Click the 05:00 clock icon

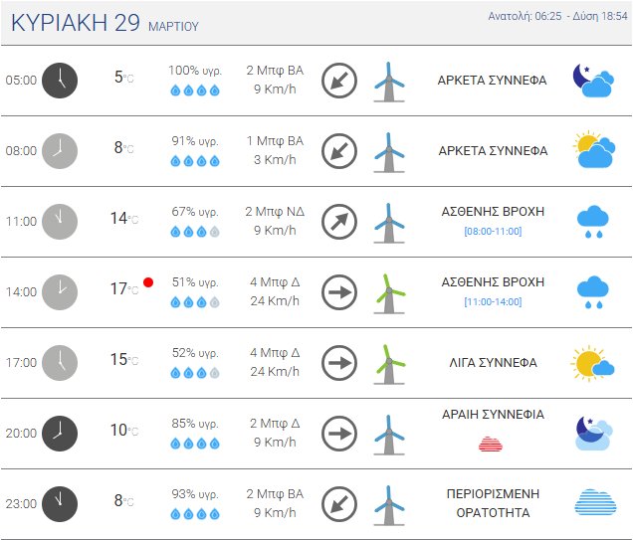point(60,81)
